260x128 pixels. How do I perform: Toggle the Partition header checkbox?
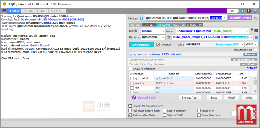(x=131, y=74)
